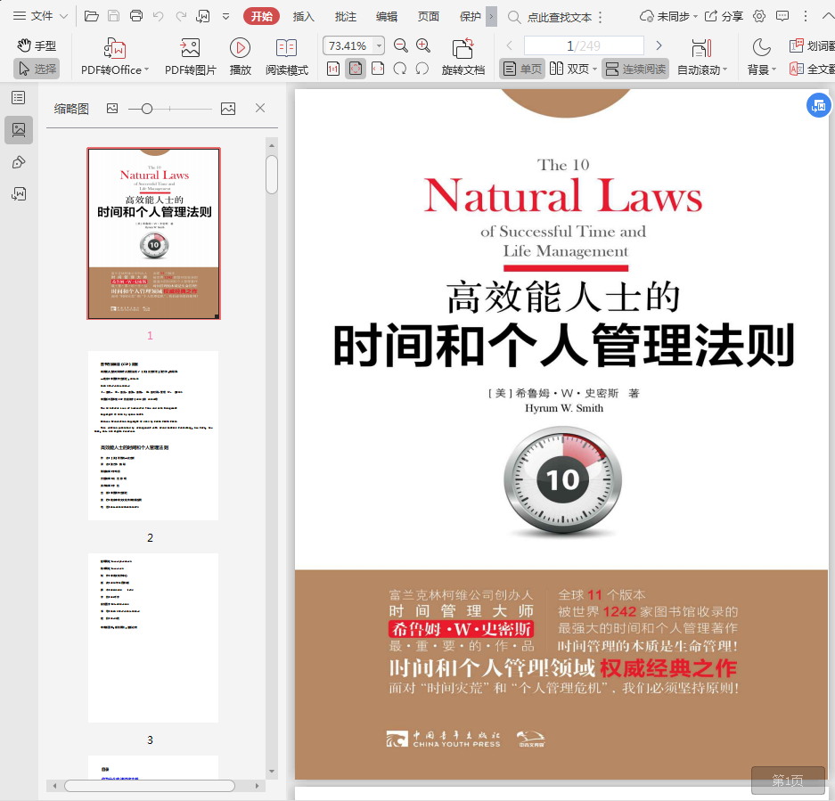
Task: Go to previous page arrow
Action: click(509, 45)
